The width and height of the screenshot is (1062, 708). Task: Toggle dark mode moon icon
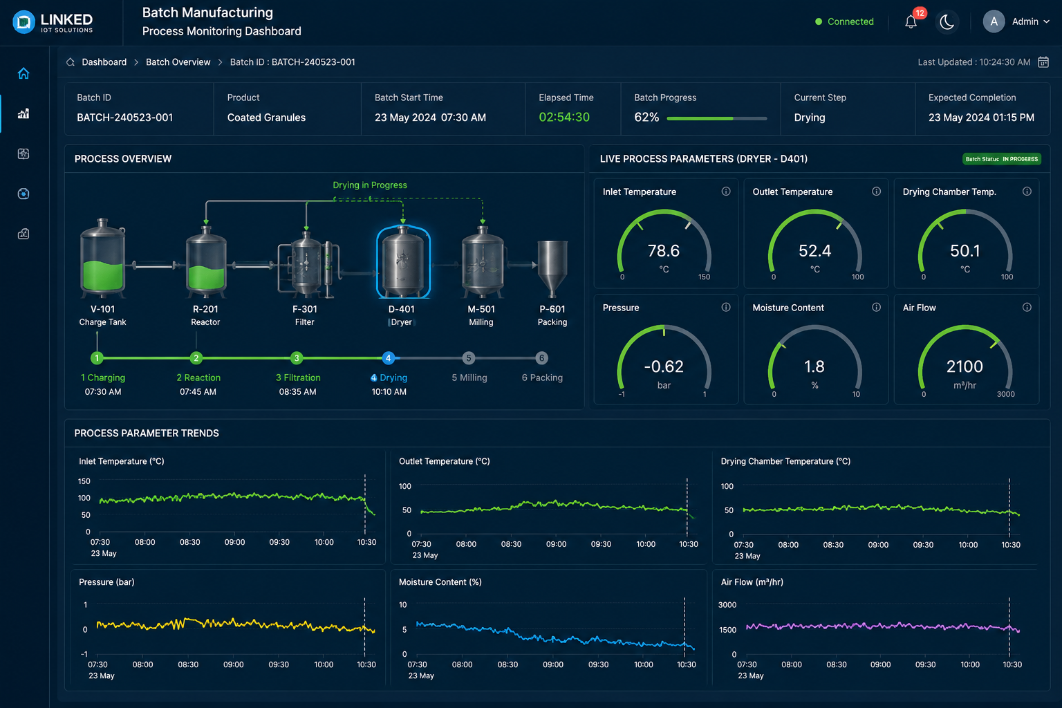947,22
